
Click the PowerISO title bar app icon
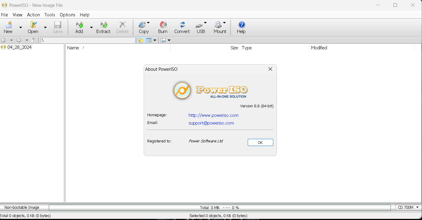click(4, 5)
